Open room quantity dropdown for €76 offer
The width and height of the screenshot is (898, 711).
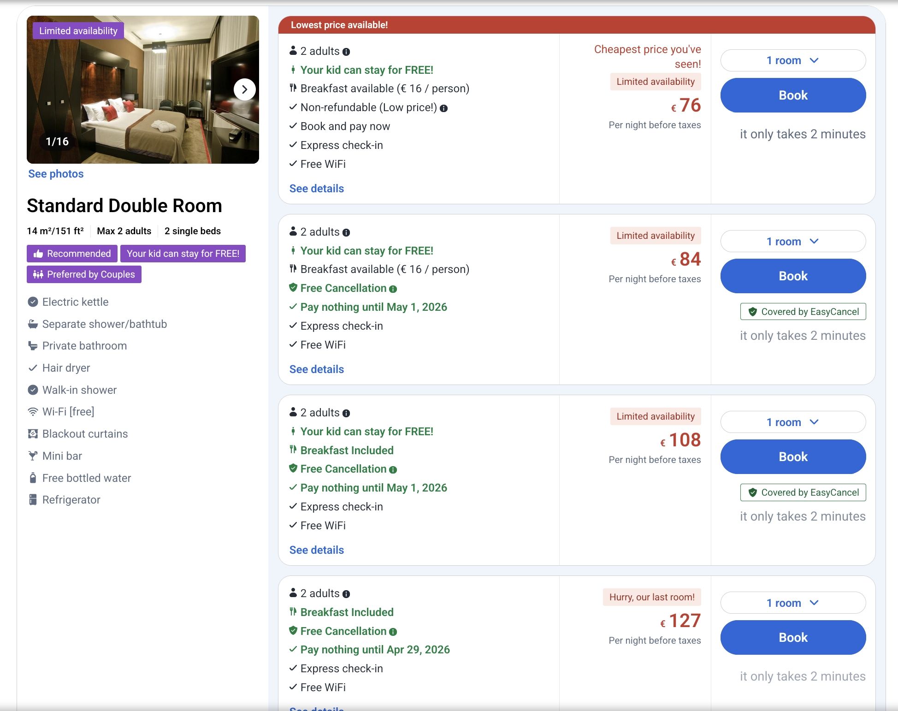tap(793, 60)
